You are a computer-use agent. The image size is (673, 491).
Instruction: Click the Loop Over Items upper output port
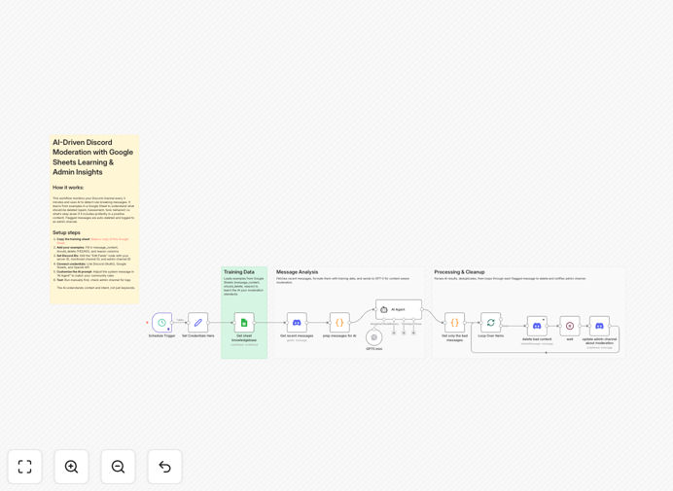click(x=501, y=319)
